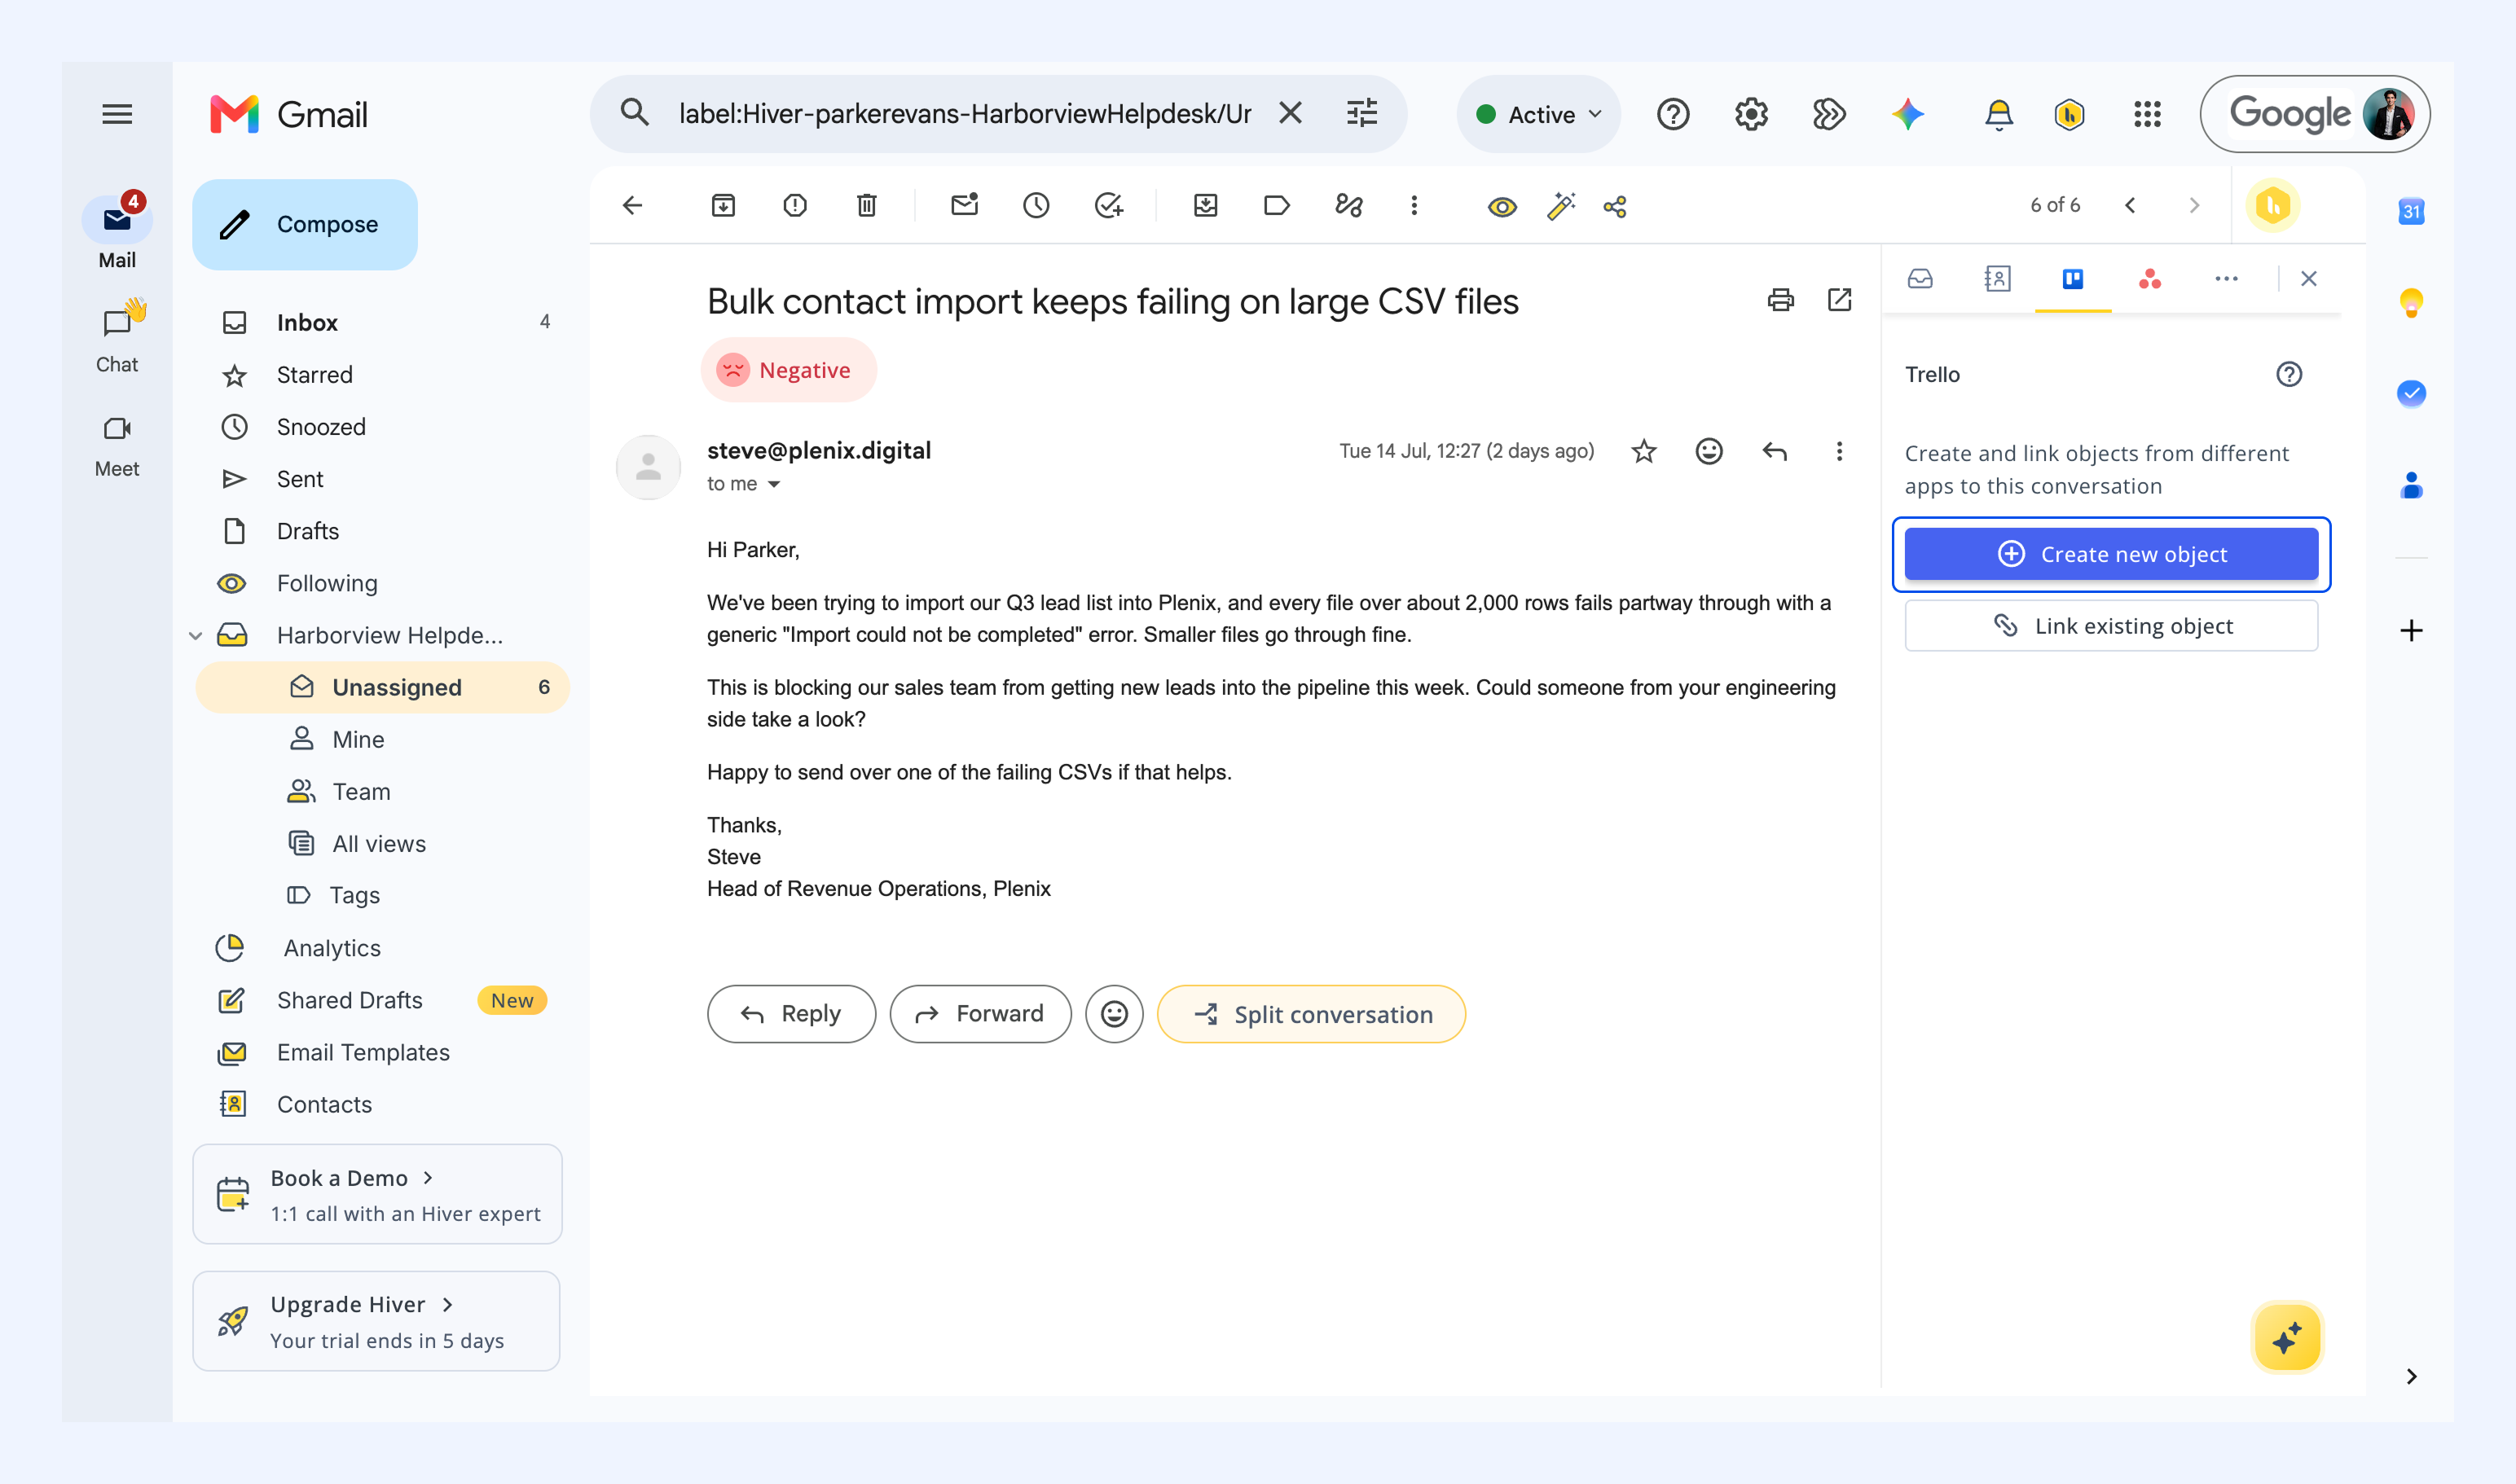Screen dimensions: 2516x1484
Task: Mark the conversation as unread
Action: pos(965,206)
